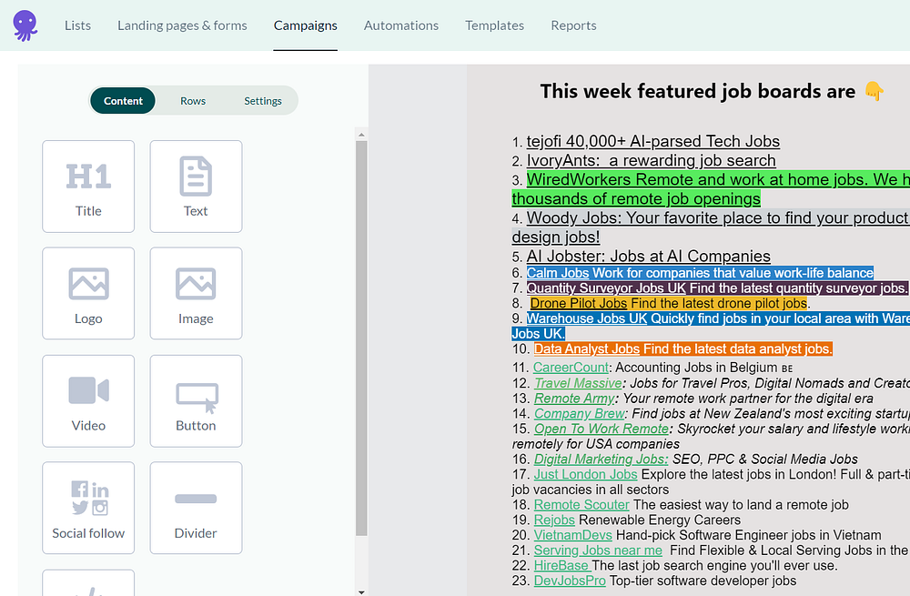The width and height of the screenshot is (910, 596).
Task: Add a Button block
Action: click(196, 401)
